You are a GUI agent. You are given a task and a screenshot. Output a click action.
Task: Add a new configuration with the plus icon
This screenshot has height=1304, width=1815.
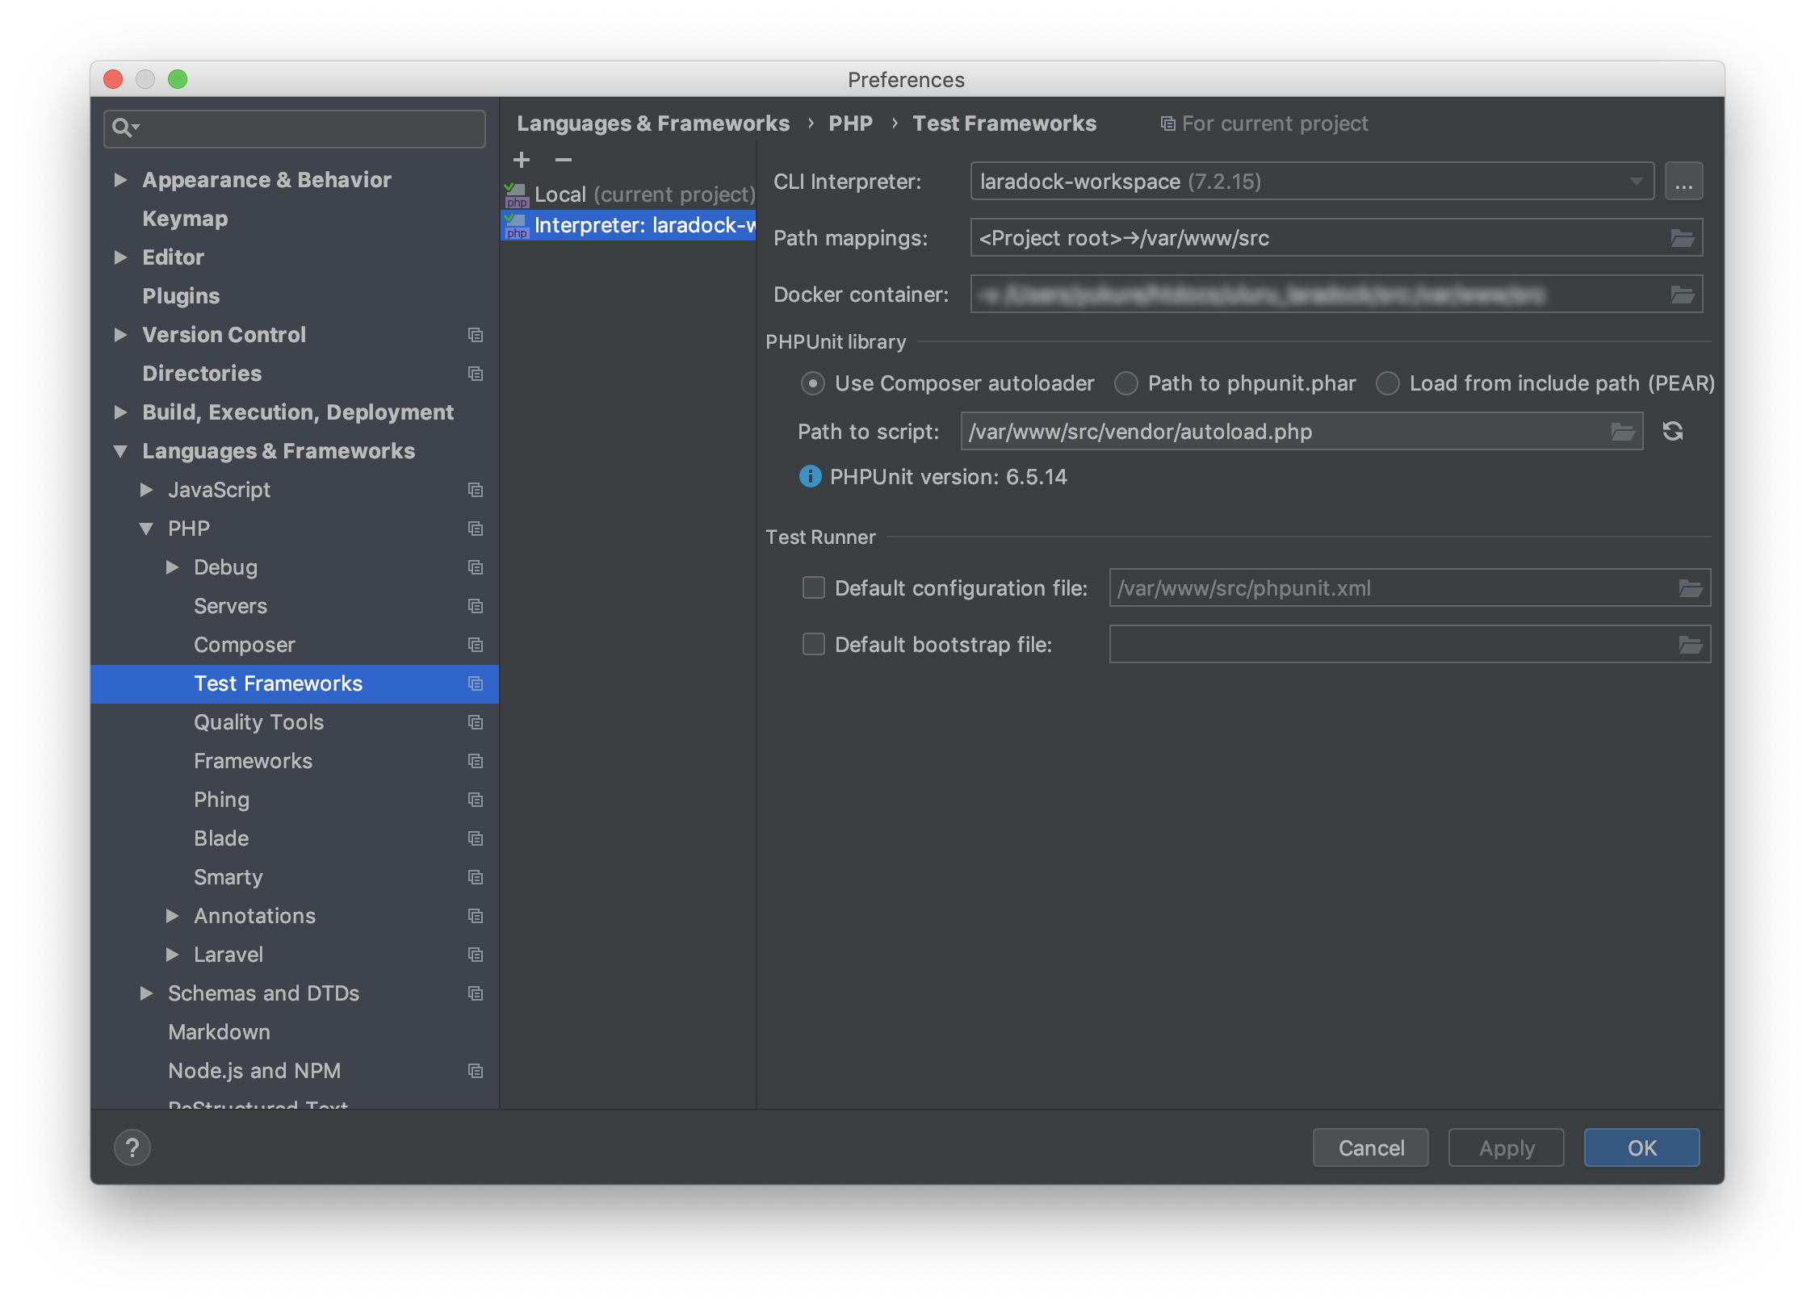[x=521, y=160]
